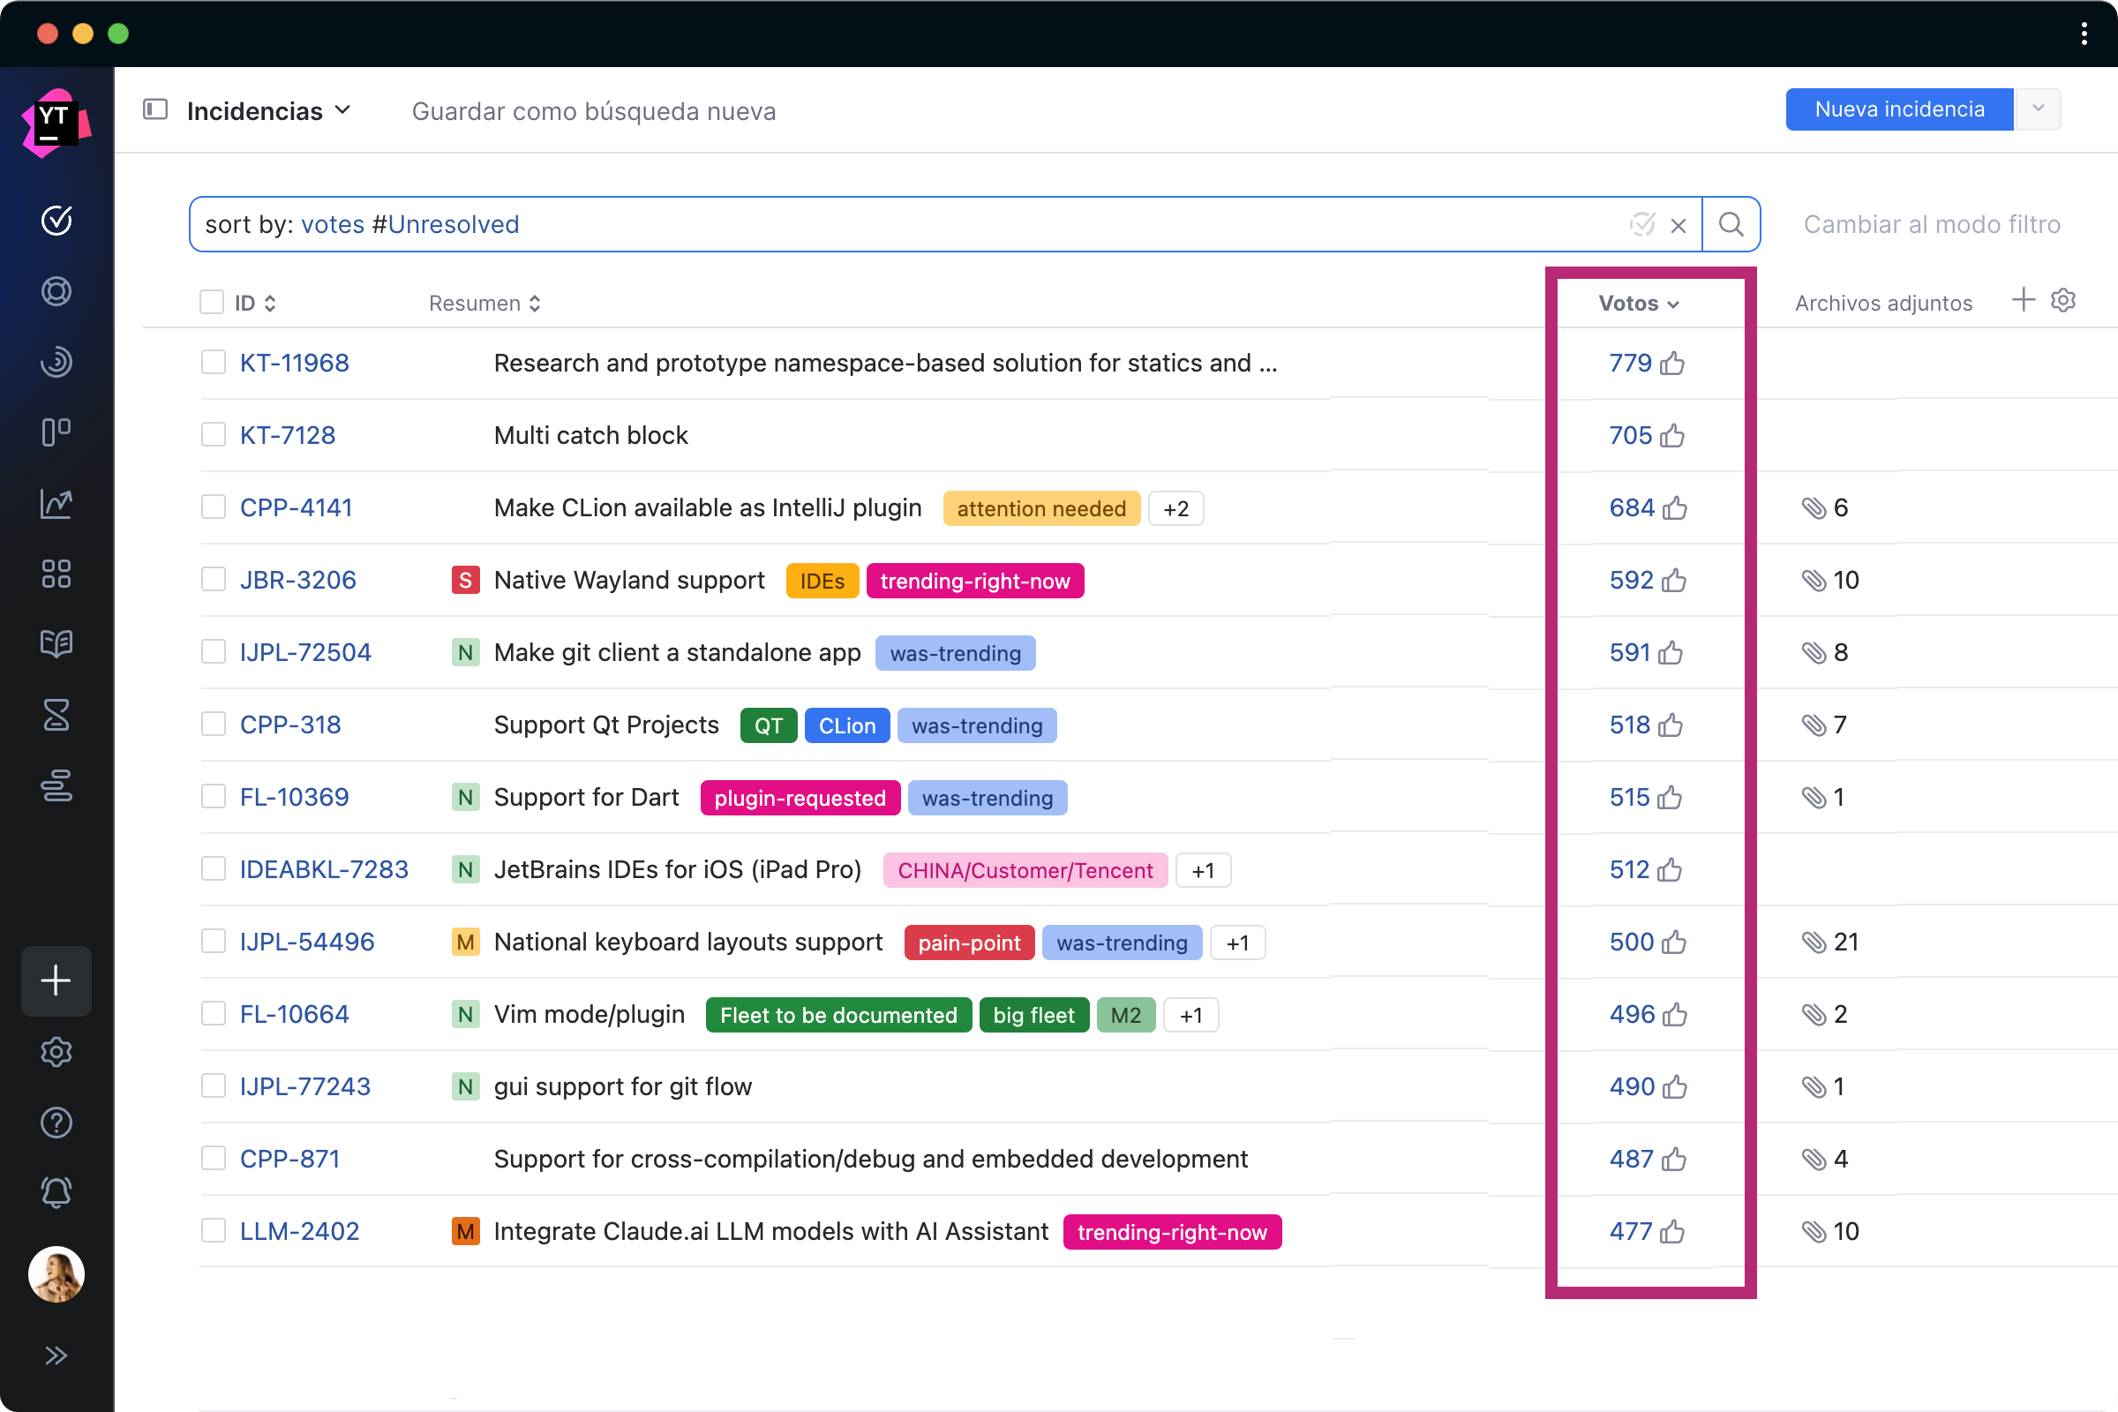Click the bar chart/analytics icon in sidebar
Image resolution: width=2118 pixels, height=1412 pixels.
tap(56, 503)
